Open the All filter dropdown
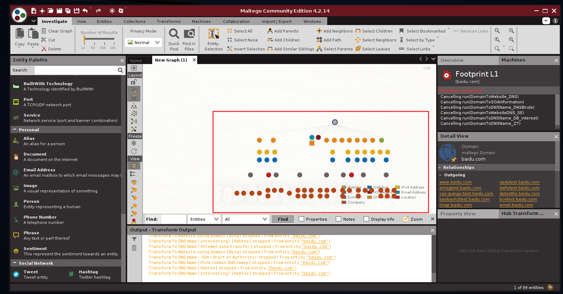This screenshot has width=563, height=294. click(x=246, y=219)
